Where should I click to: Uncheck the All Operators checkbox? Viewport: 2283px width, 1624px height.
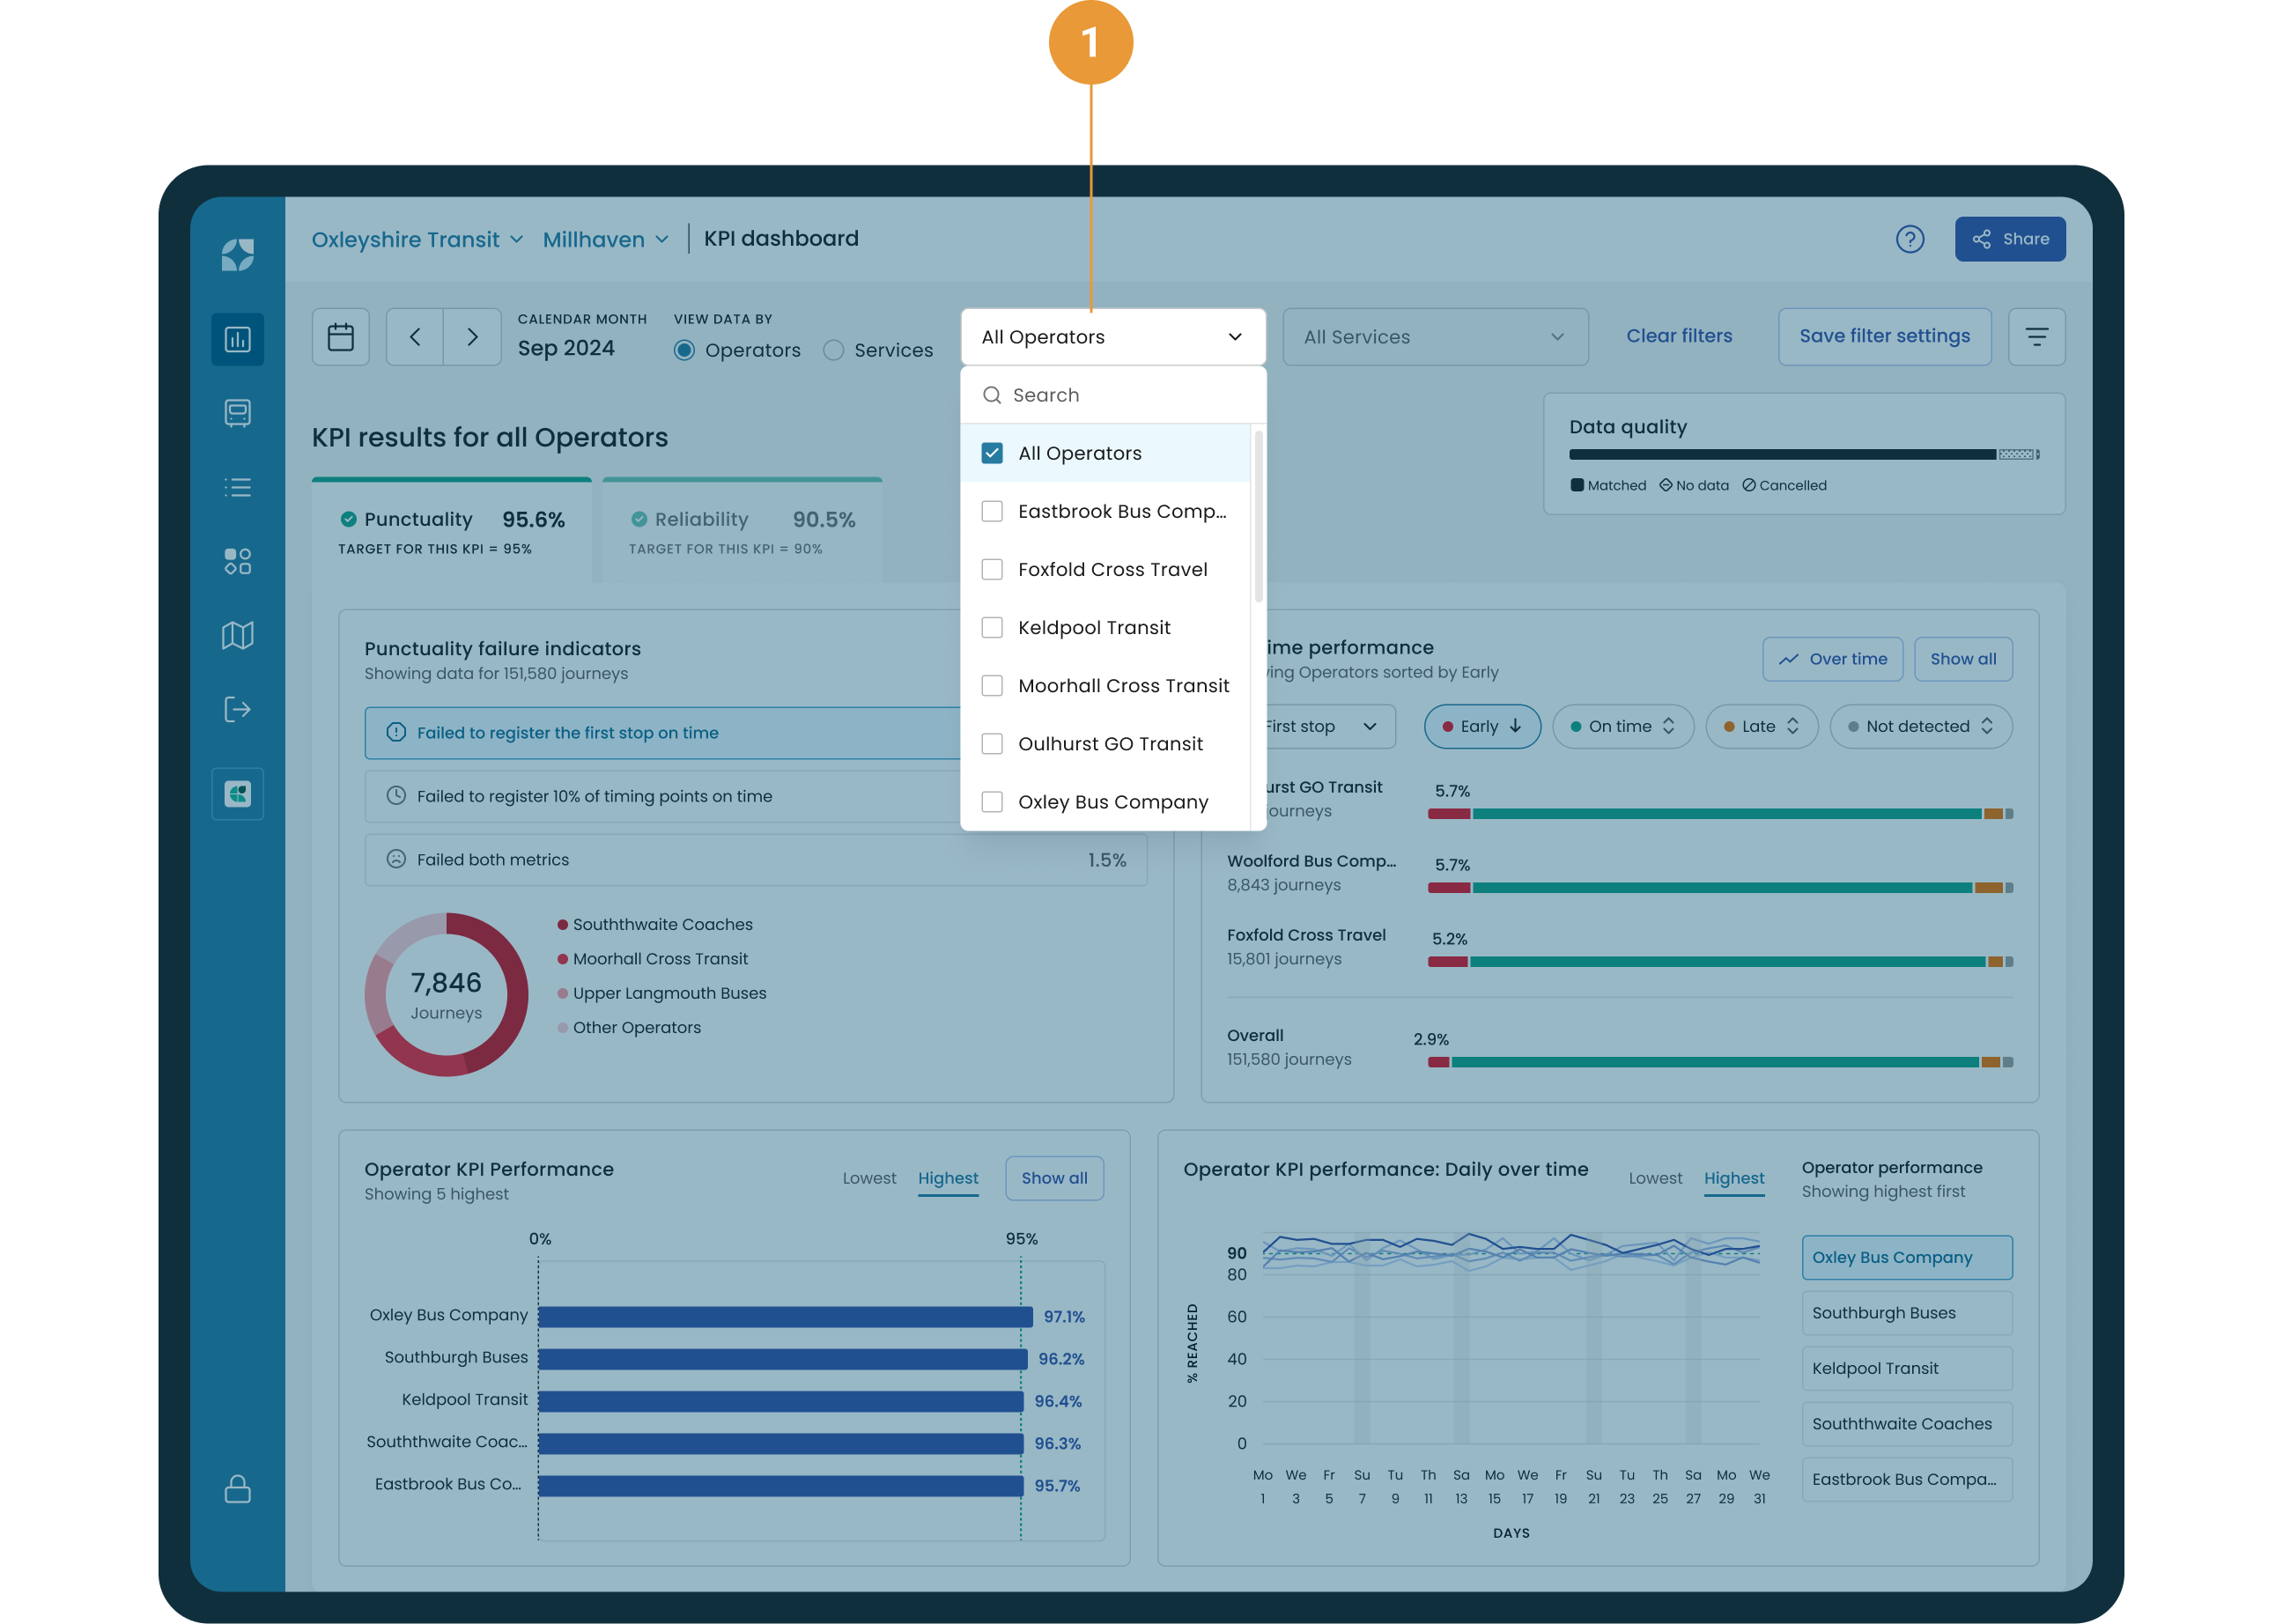(x=992, y=453)
